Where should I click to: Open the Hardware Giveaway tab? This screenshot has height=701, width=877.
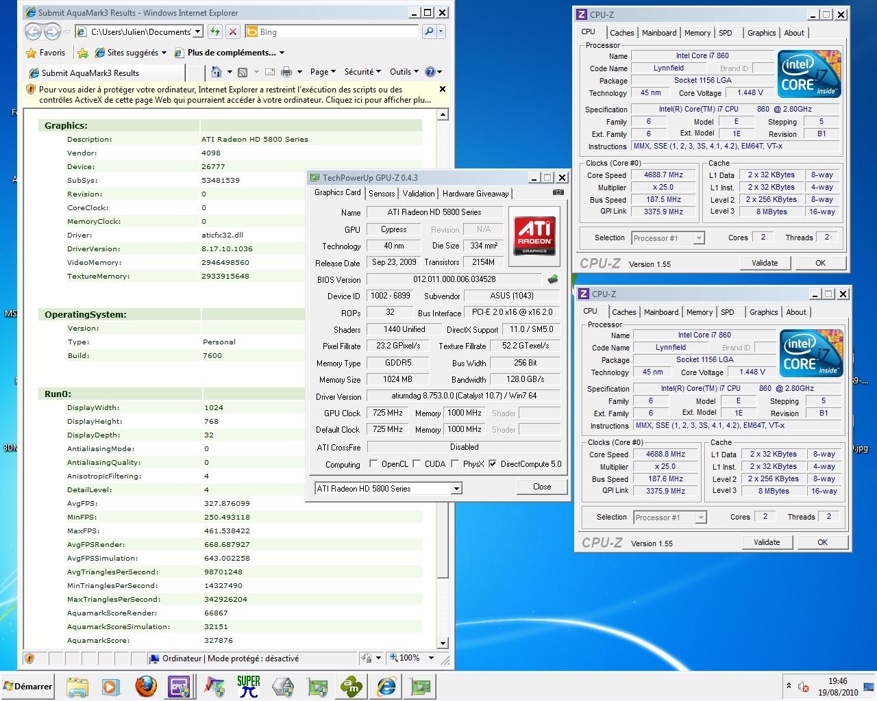pos(475,194)
